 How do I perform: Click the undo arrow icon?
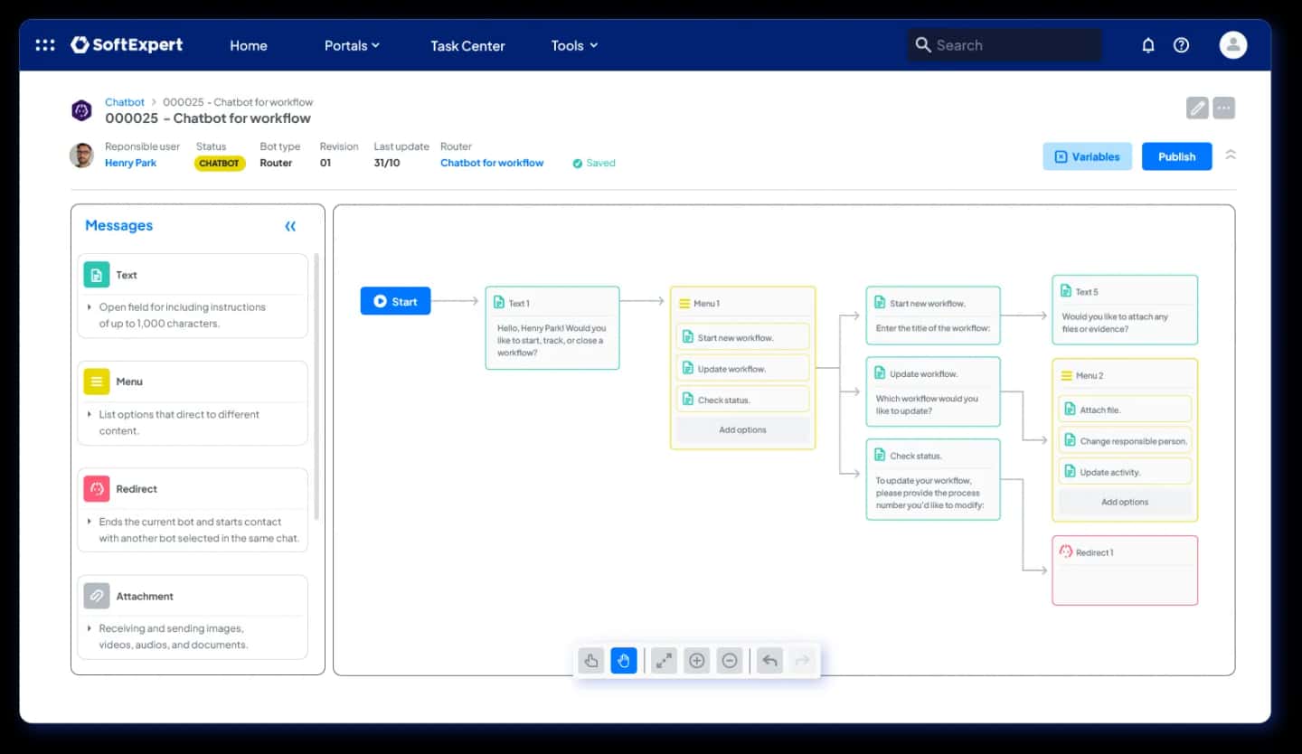coord(769,661)
